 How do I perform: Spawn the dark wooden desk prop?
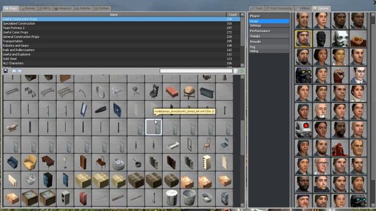coord(48,162)
